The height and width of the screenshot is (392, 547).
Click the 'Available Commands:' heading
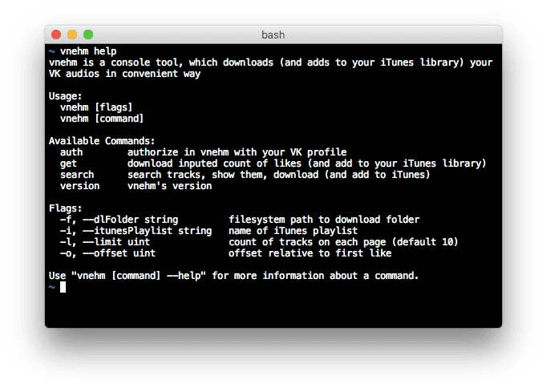(x=102, y=141)
